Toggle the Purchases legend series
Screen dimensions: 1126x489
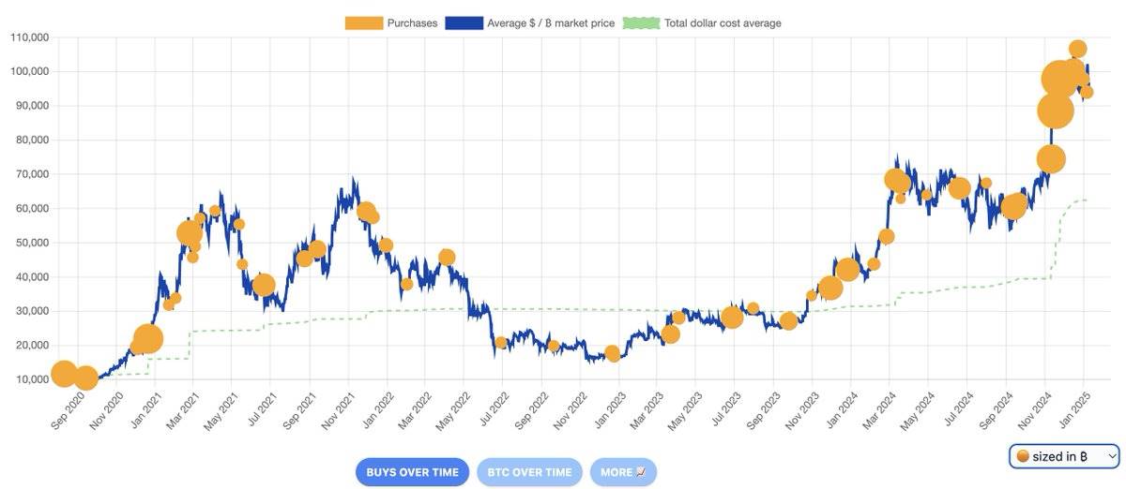pyautogui.click(x=391, y=23)
